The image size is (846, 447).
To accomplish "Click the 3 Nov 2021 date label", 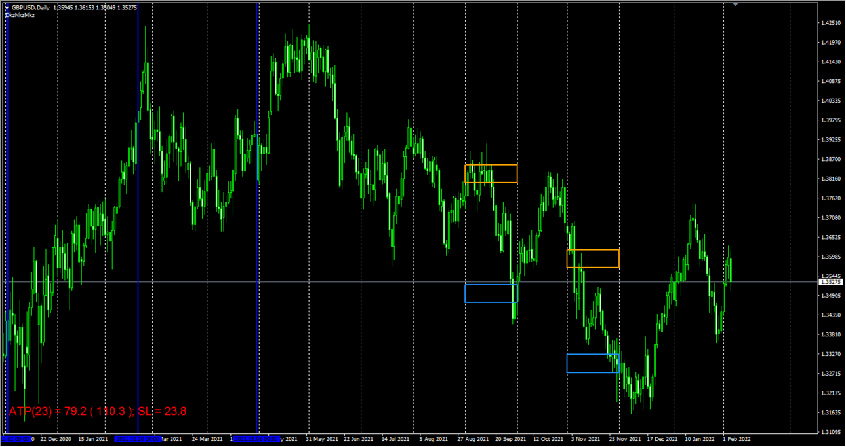I will (x=586, y=438).
